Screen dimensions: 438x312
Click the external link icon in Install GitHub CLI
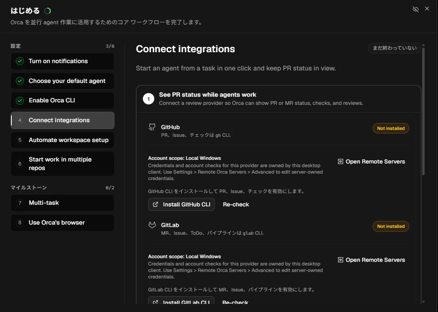[x=155, y=204]
